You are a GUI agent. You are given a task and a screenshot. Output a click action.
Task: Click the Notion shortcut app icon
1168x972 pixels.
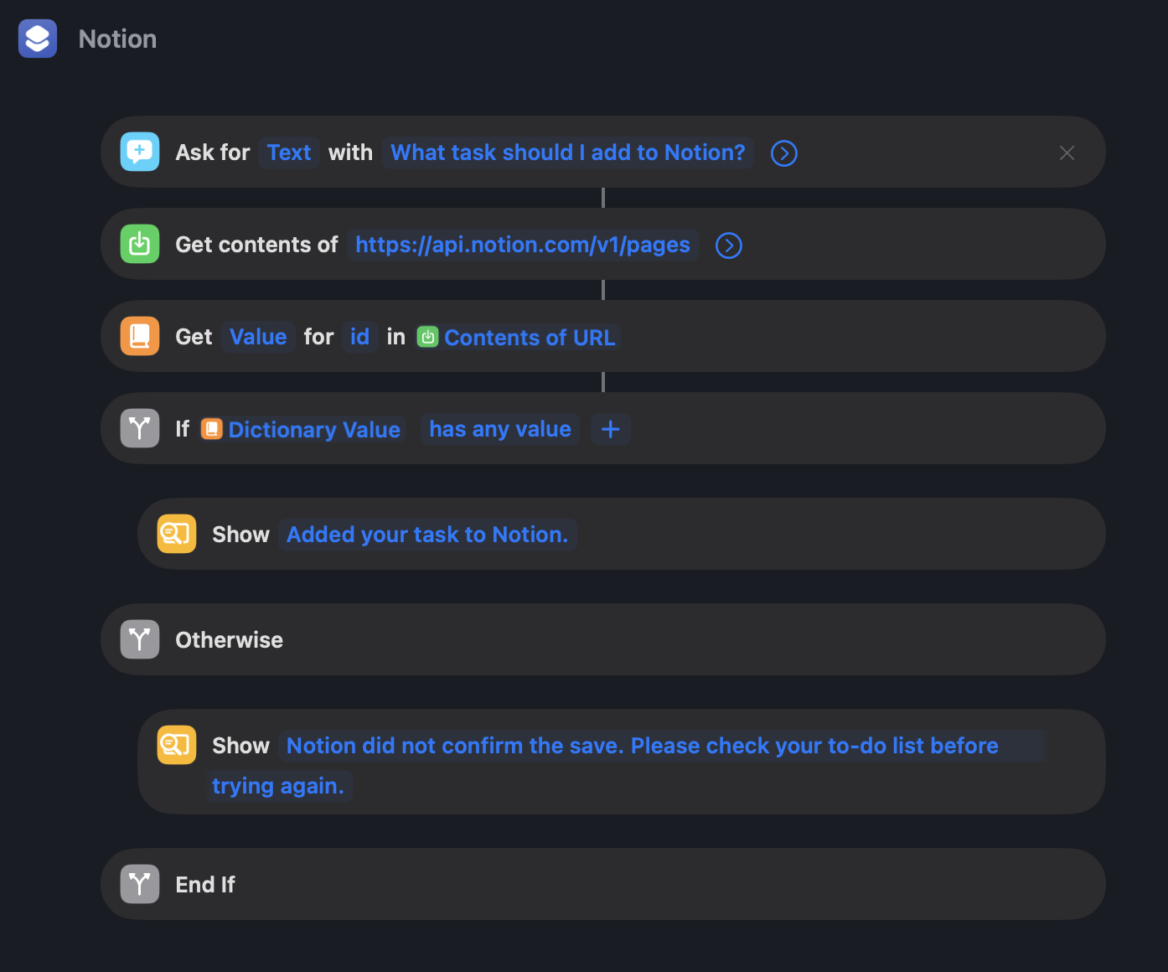point(38,39)
